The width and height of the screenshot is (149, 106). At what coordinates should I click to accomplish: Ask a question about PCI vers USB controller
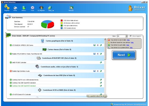[x=101, y=80]
